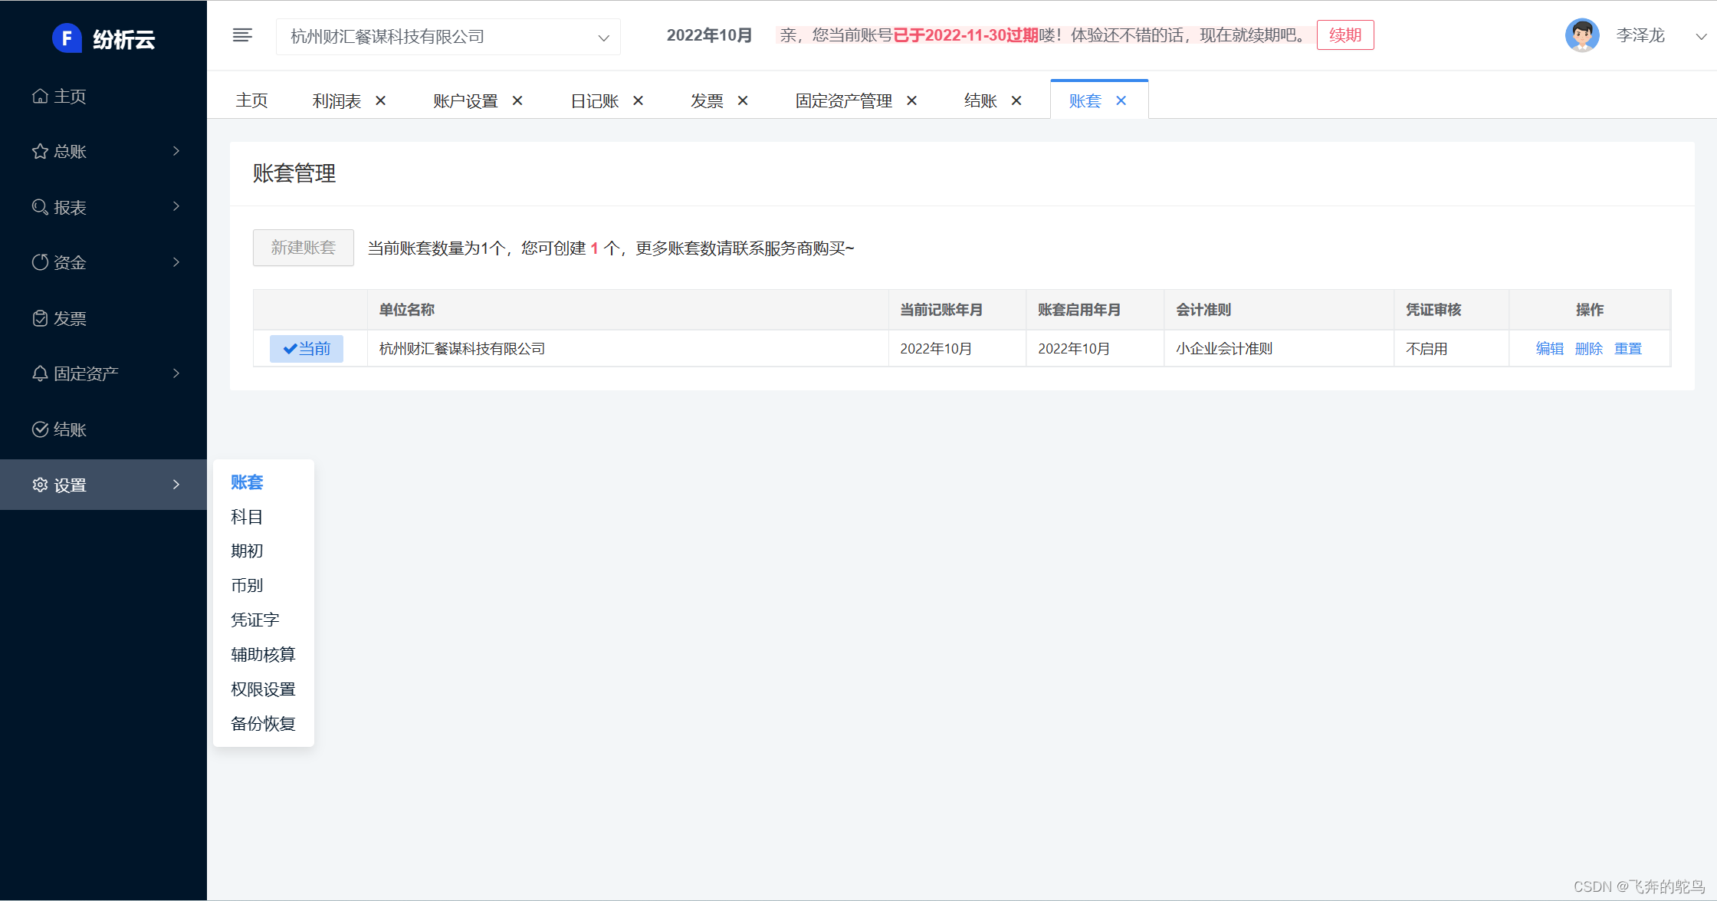The width and height of the screenshot is (1717, 901).
Task: Expand the user account dropdown arrow
Action: (x=1700, y=36)
